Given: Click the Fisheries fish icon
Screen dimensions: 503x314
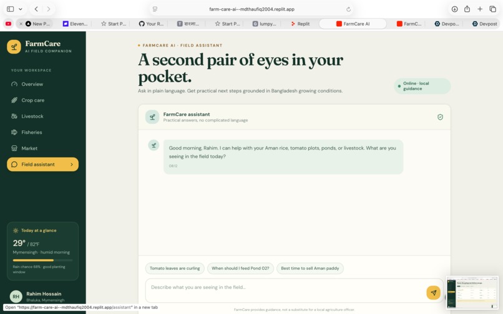Looking at the screenshot, I should (x=14, y=132).
